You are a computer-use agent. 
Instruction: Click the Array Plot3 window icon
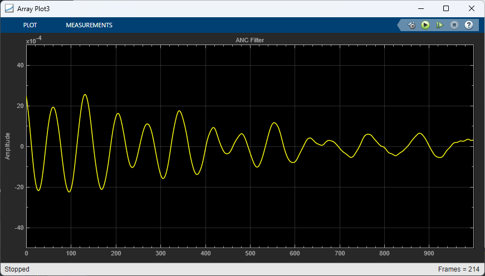pyautogui.click(x=9, y=9)
